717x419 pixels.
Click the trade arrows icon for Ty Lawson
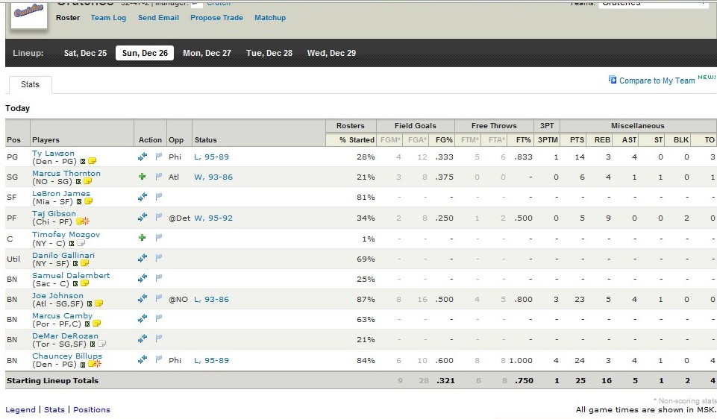pyautogui.click(x=143, y=157)
